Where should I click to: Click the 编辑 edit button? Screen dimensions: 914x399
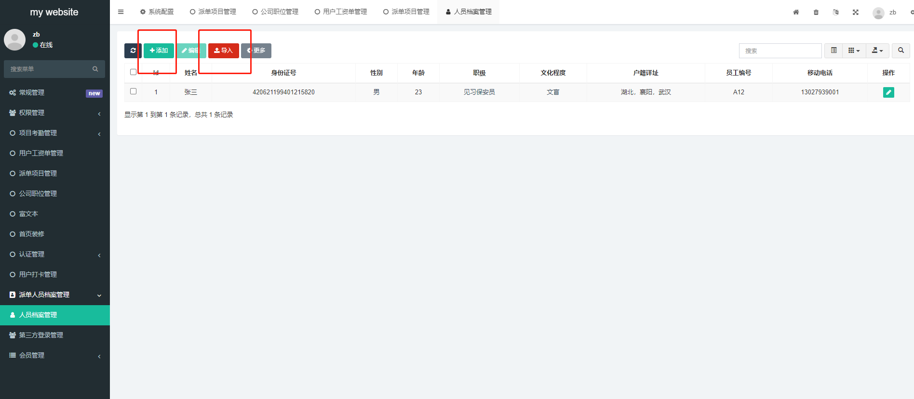pyautogui.click(x=191, y=51)
